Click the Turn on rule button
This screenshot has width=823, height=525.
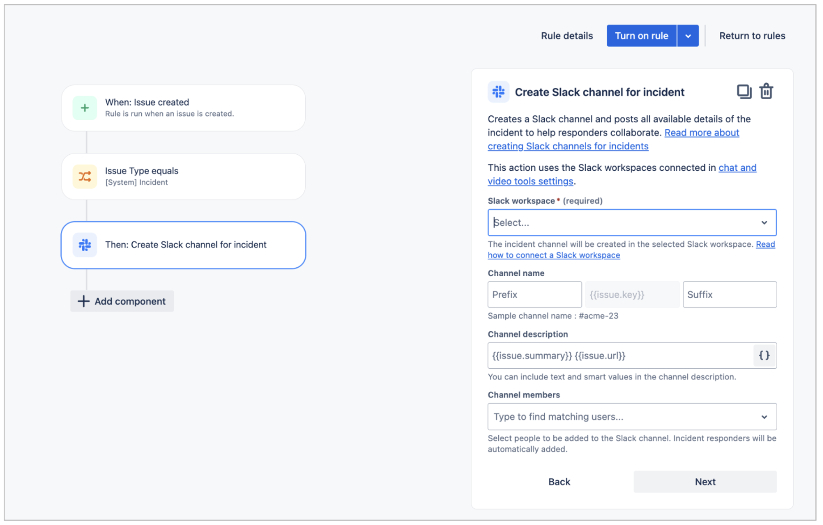pos(641,36)
